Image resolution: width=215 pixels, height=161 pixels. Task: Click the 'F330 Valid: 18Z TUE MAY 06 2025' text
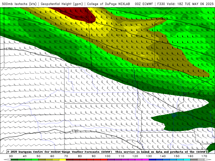pos(185,4)
